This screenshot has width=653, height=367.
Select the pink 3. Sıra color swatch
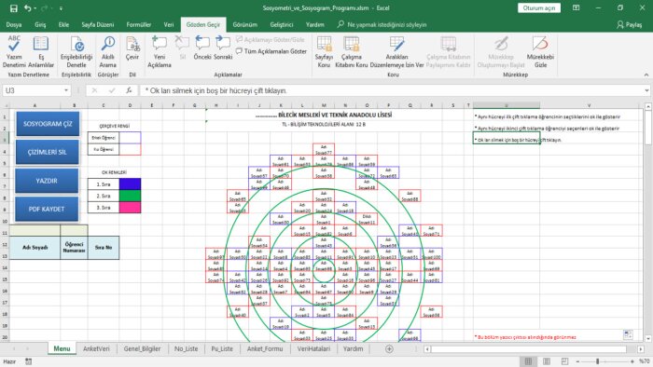[130, 208]
